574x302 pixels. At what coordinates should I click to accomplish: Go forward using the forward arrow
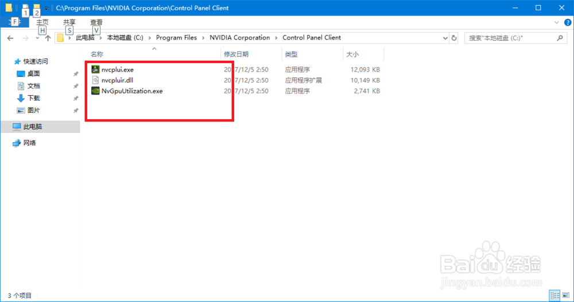(25, 38)
